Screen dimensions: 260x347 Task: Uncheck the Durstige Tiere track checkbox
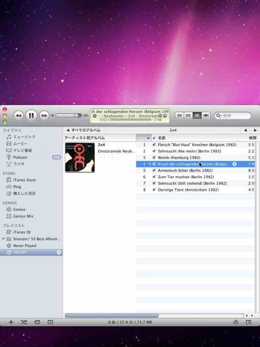154,190
